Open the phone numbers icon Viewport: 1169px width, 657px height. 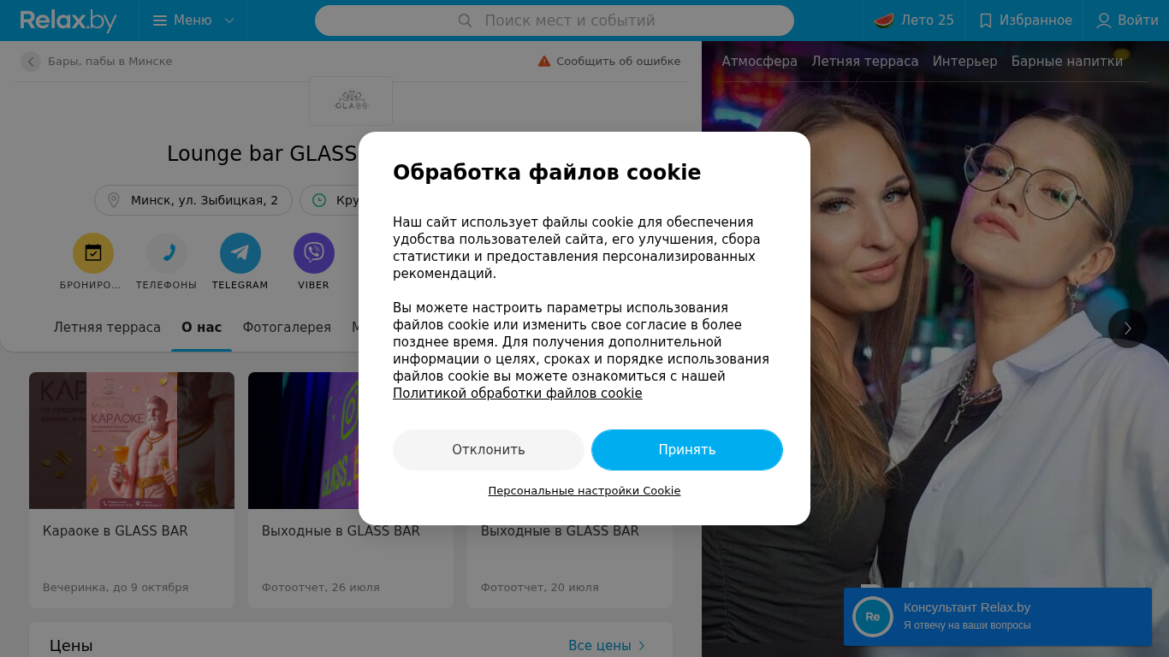(x=167, y=253)
